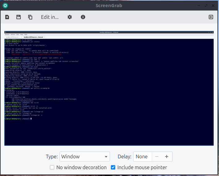Screen dimensions: 219x176
Task: Copy screenshot to clipboard icon
Action: 30,17
